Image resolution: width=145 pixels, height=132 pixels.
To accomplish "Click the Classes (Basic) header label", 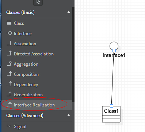I will pos(20,12).
